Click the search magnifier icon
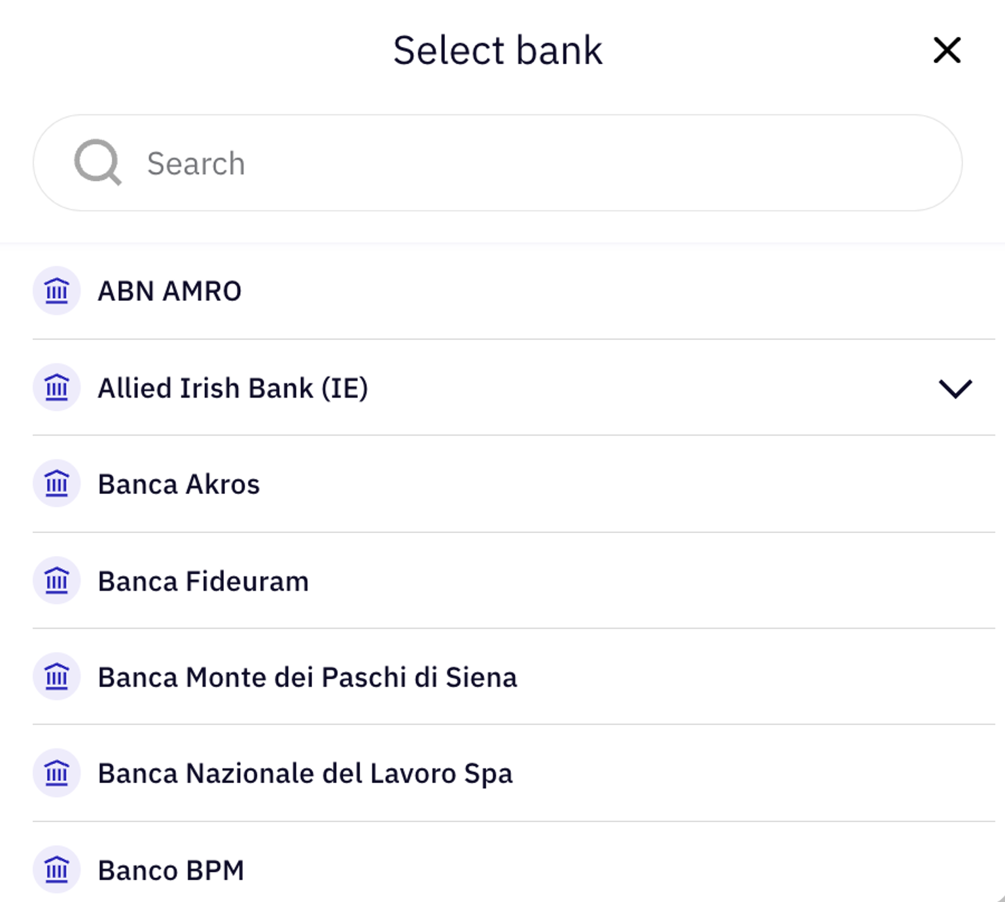This screenshot has height=902, width=1005. pyautogui.click(x=97, y=162)
